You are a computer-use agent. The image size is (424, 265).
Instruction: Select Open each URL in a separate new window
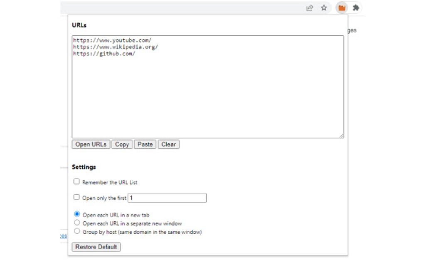point(77,222)
